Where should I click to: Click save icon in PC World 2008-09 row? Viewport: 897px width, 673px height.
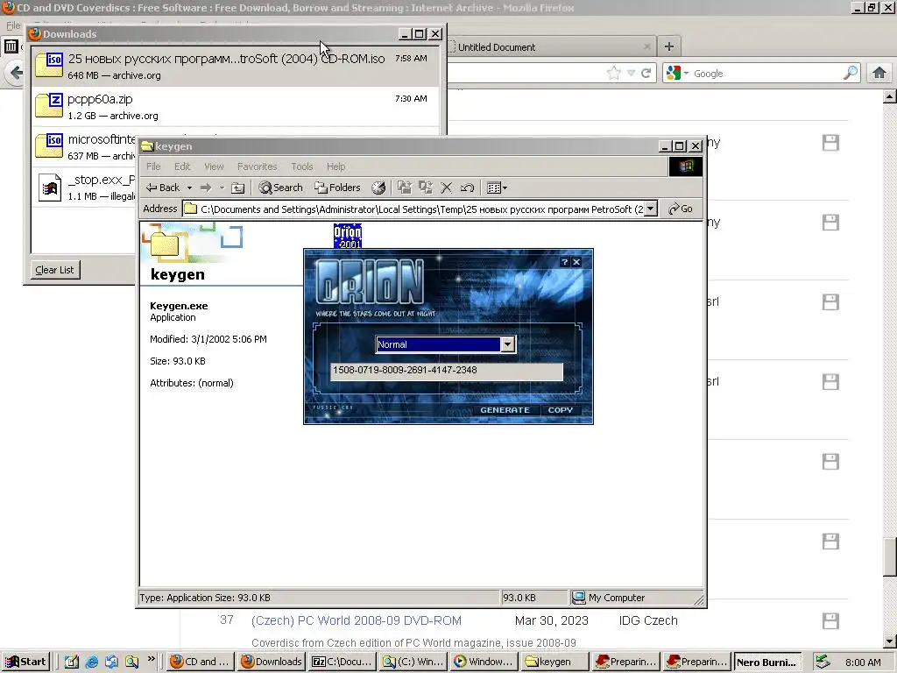coord(830,621)
